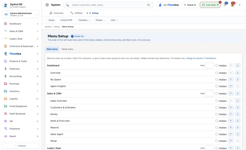The height and width of the screenshot is (150, 246).
Task: Click the System gear icon
Action: (x=47, y=5)
